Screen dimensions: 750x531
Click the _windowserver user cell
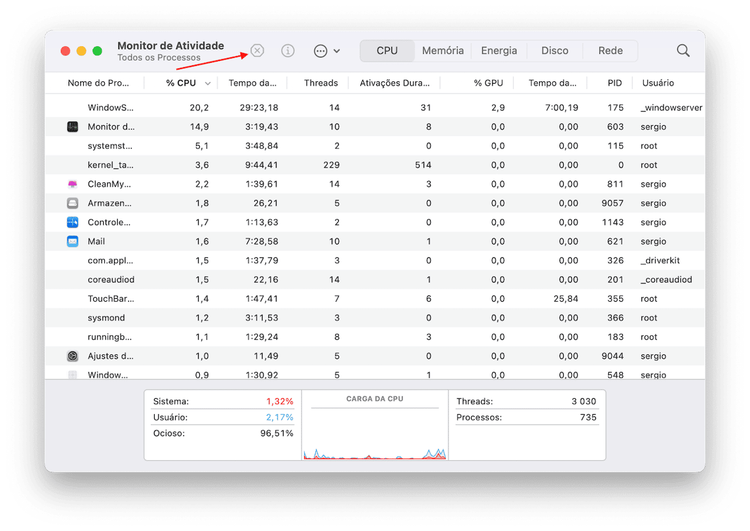(672, 108)
